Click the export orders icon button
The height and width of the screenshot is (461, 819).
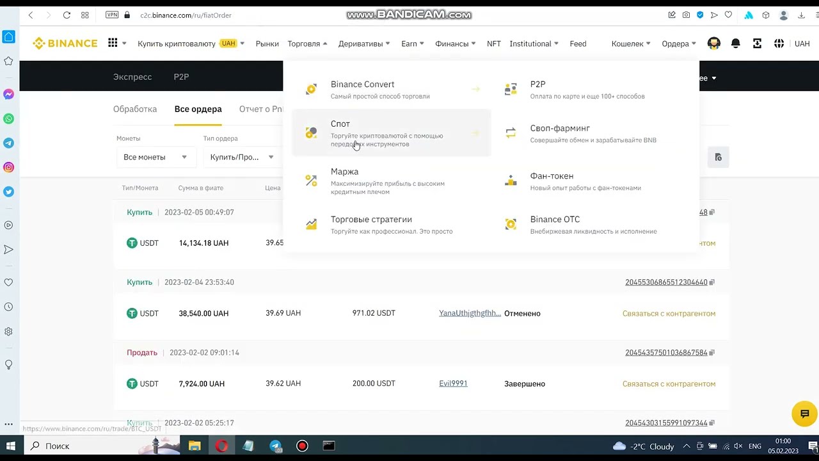(718, 157)
